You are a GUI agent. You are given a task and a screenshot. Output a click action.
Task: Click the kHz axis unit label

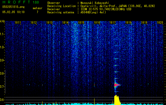coord(2,21)
